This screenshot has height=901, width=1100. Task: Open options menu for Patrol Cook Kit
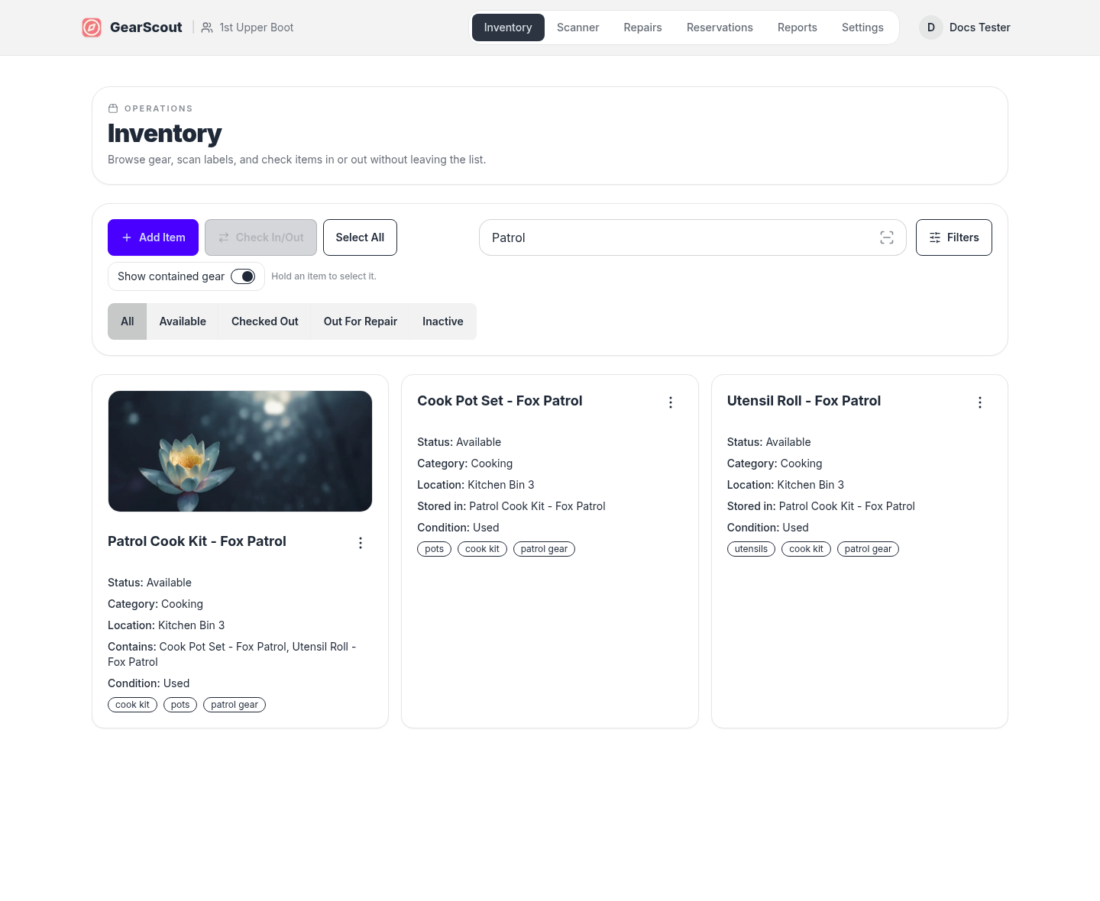point(361,543)
